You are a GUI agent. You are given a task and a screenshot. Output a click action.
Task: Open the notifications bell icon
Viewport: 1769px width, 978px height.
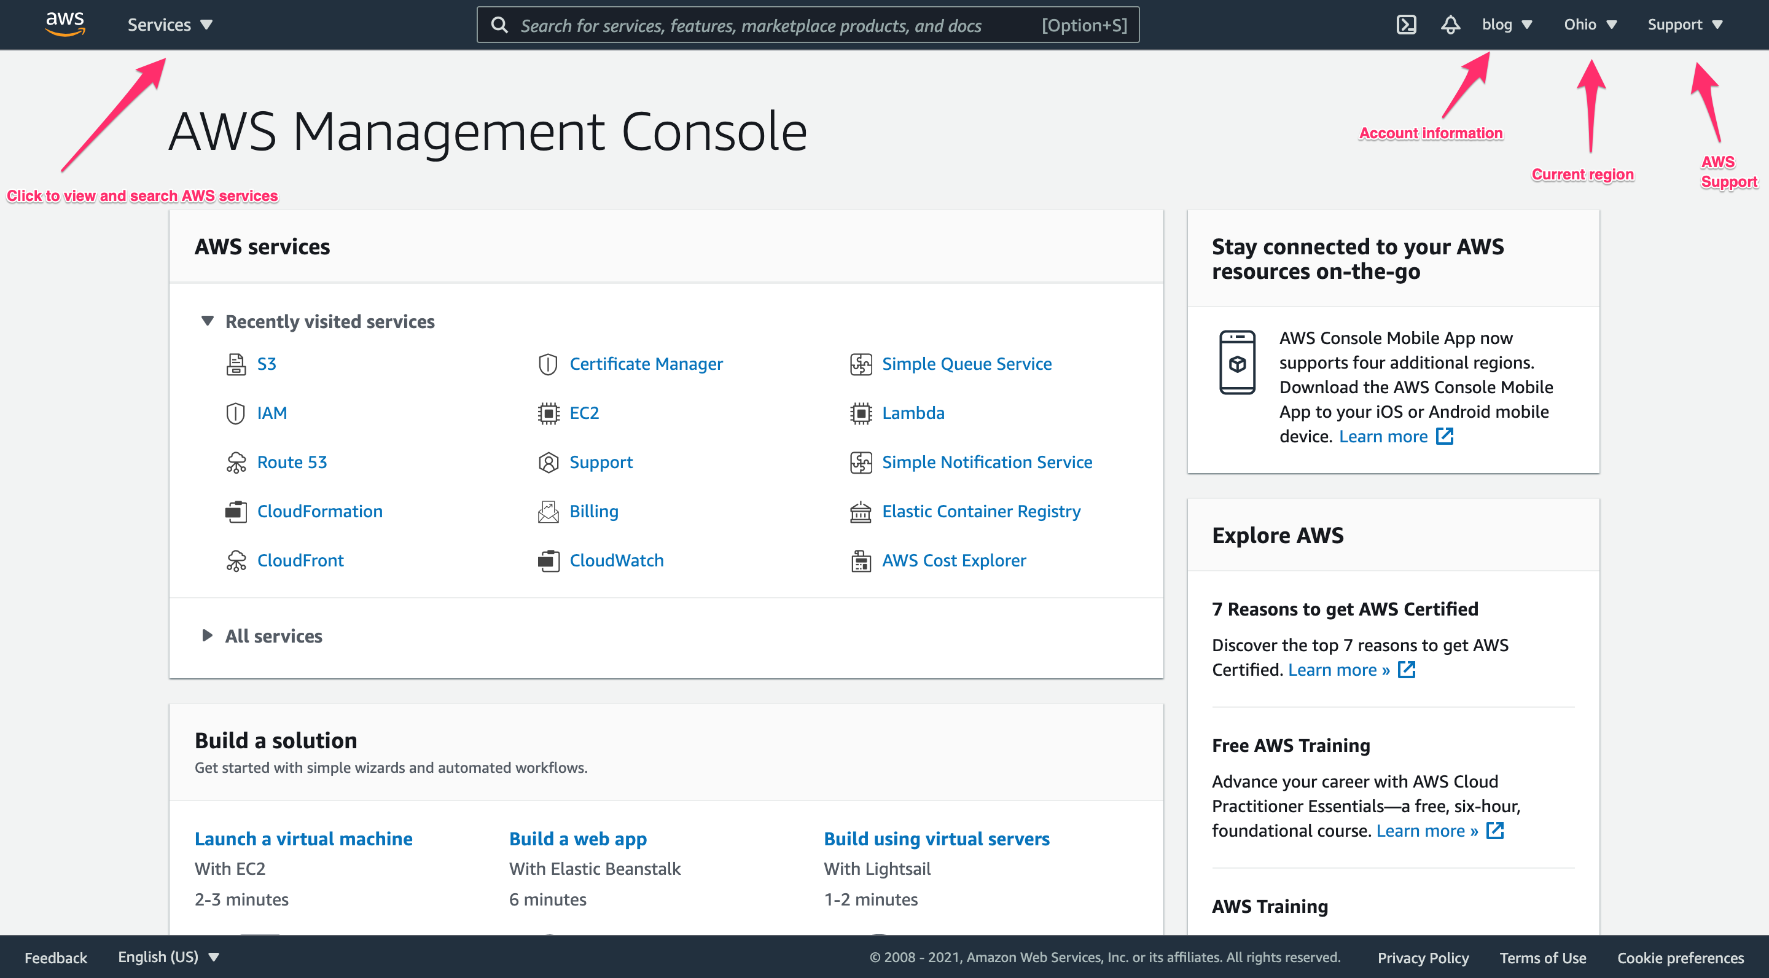click(x=1450, y=25)
